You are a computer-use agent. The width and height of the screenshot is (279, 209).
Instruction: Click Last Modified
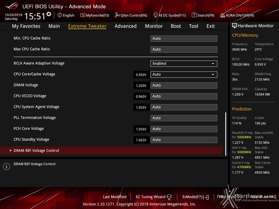tap(115, 197)
